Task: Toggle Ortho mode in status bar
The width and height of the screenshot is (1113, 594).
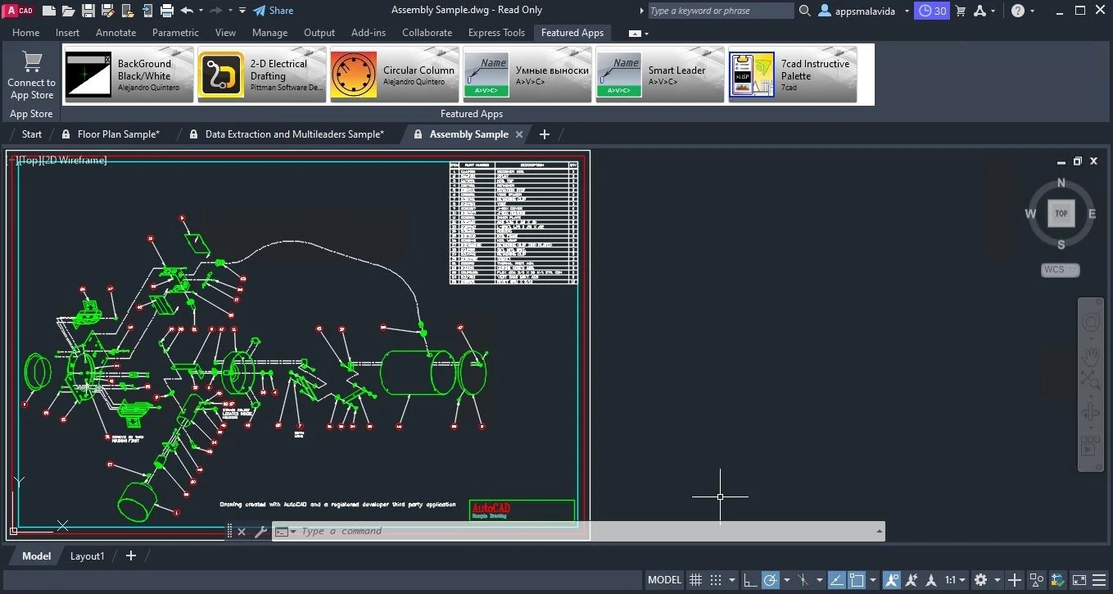Action: click(750, 579)
